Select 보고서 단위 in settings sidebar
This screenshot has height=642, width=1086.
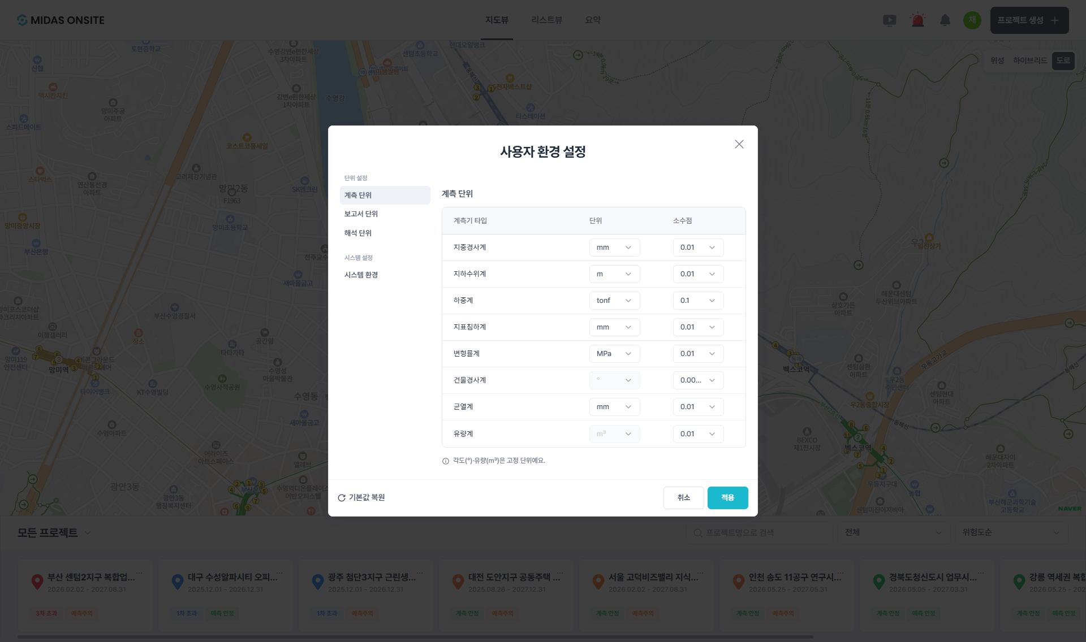[385, 214]
